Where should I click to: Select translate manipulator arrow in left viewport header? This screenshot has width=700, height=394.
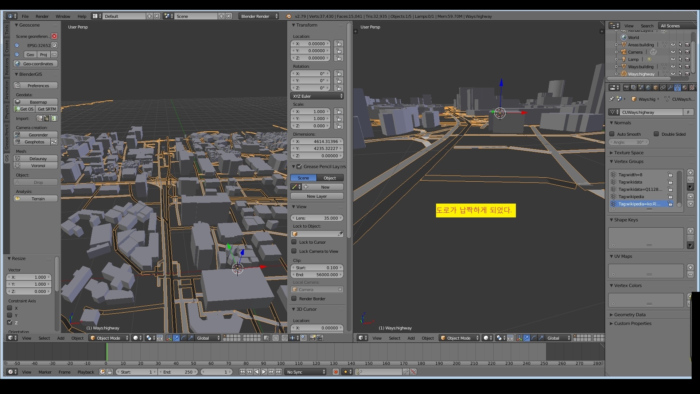click(x=176, y=338)
